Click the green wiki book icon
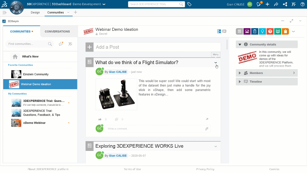The width and height of the screenshot is (307, 173). (278, 31)
